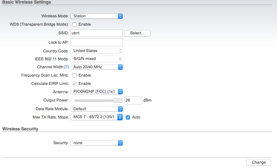
Task: Click the Security dropdown arrow icon
Action: (x=120, y=143)
